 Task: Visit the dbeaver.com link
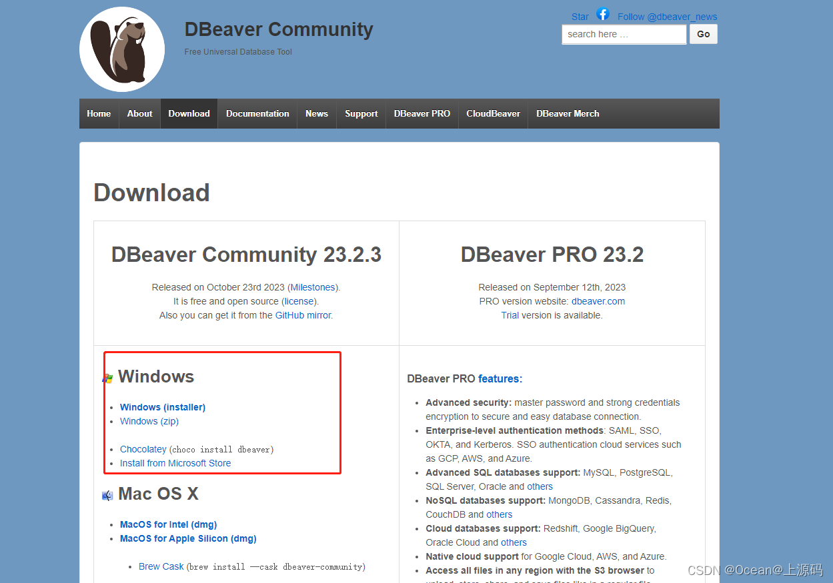[x=598, y=301]
